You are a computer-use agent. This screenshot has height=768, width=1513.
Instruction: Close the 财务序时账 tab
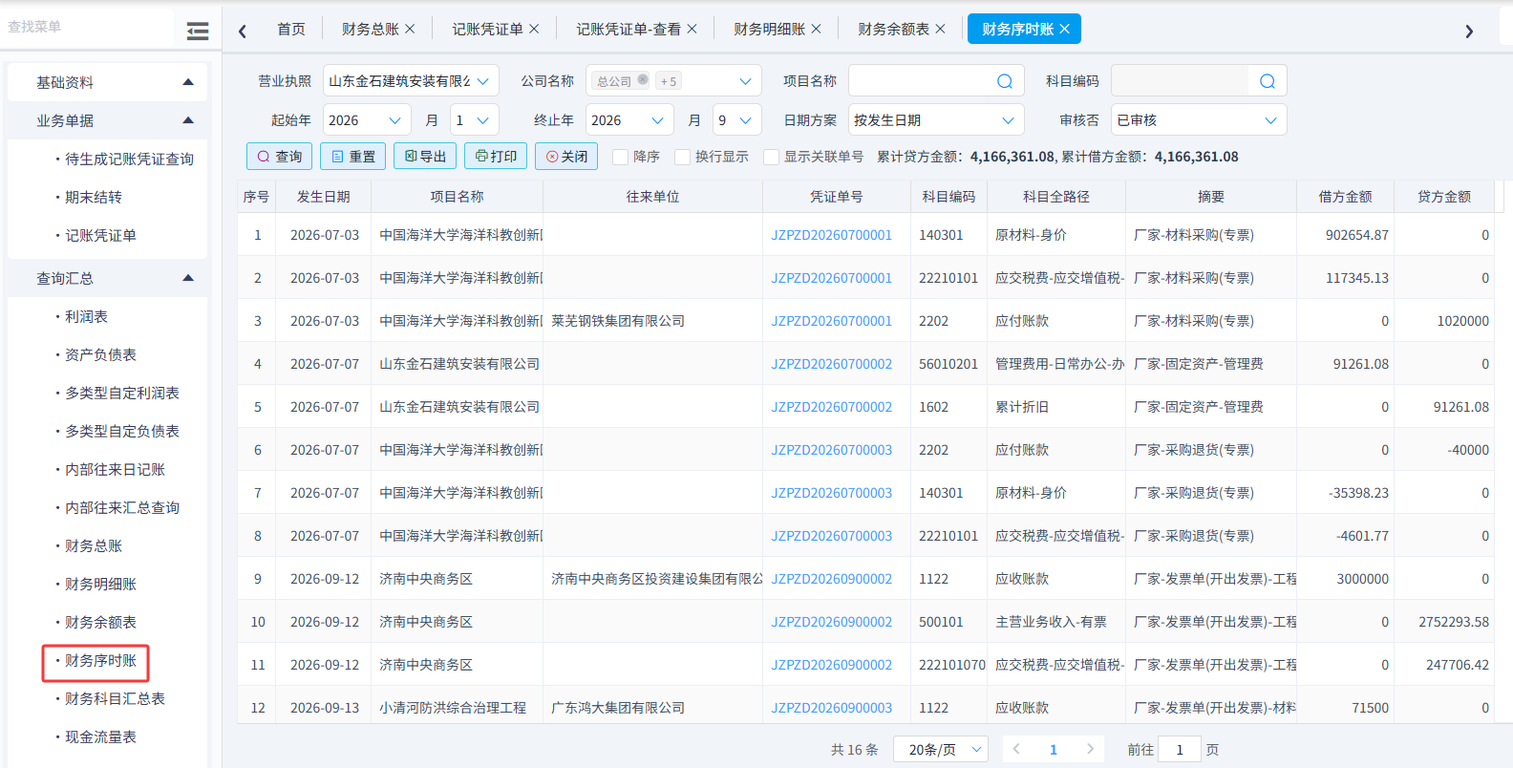[x=1064, y=29]
